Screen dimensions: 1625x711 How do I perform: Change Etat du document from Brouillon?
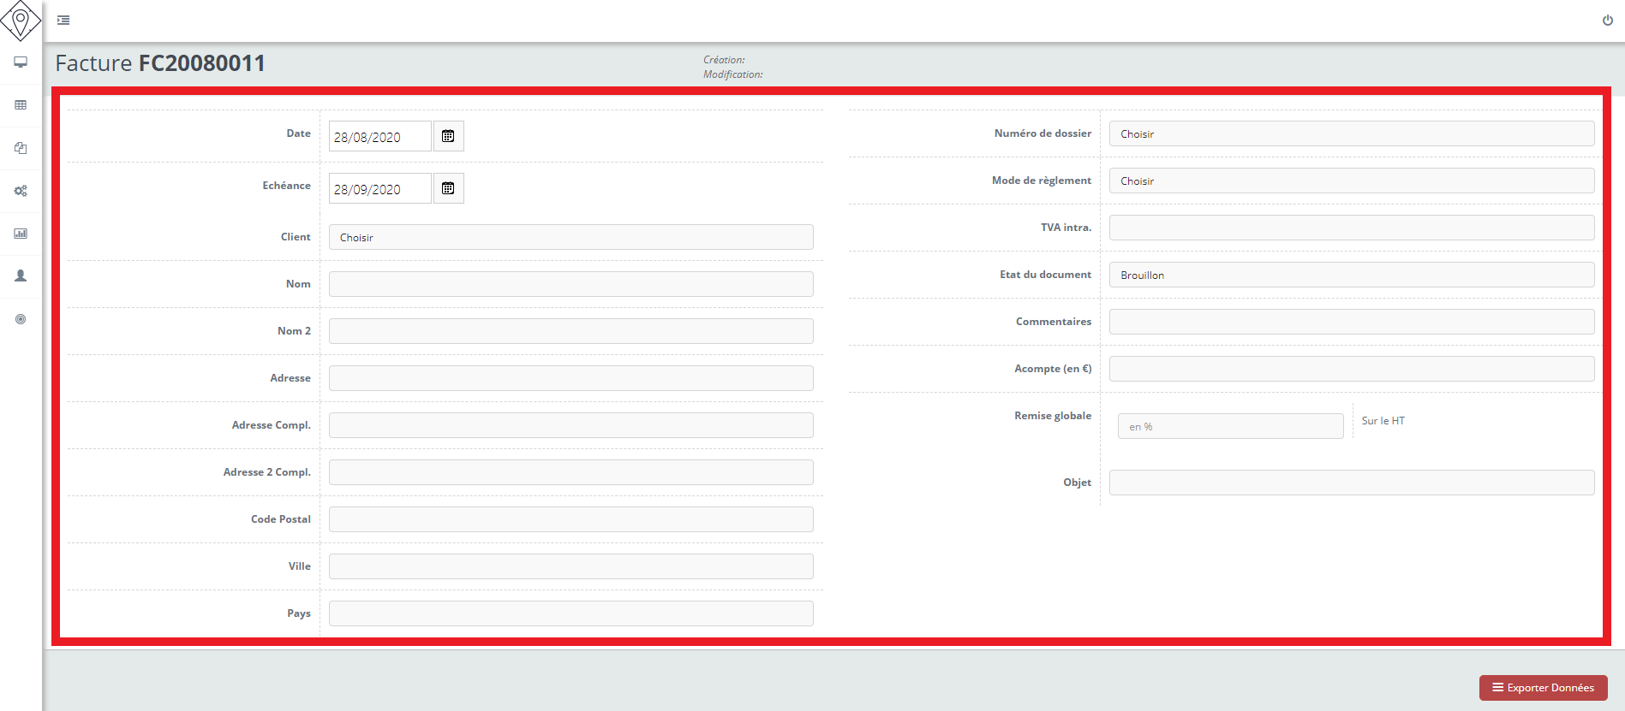click(1351, 275)
